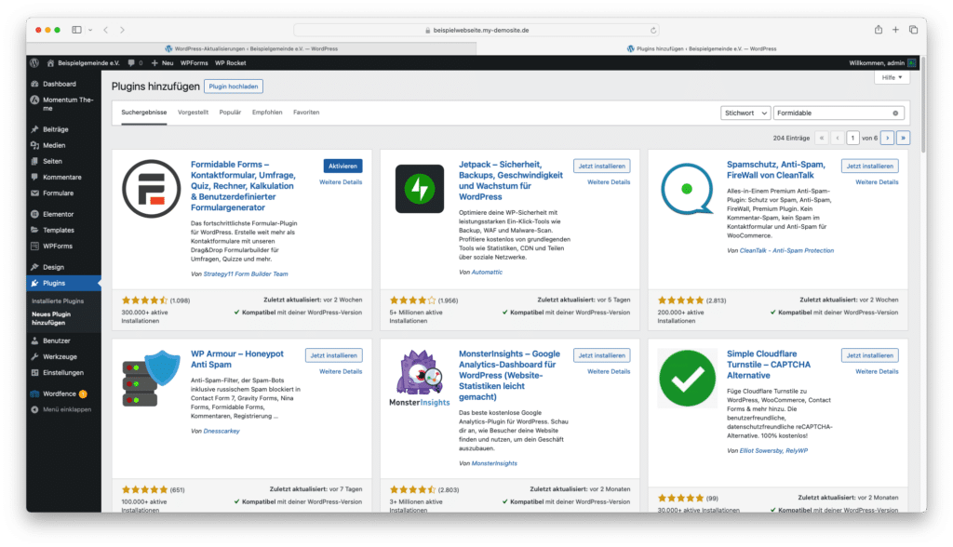953x547 pixels.
Task: Open Installierte Plugins submenu item
Action: click(58, 300)
